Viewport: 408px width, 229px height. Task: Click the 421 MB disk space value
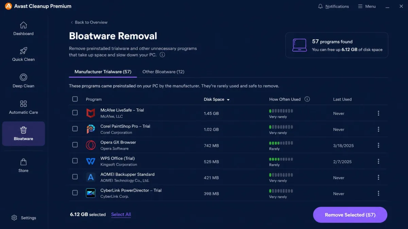(211, 178)
